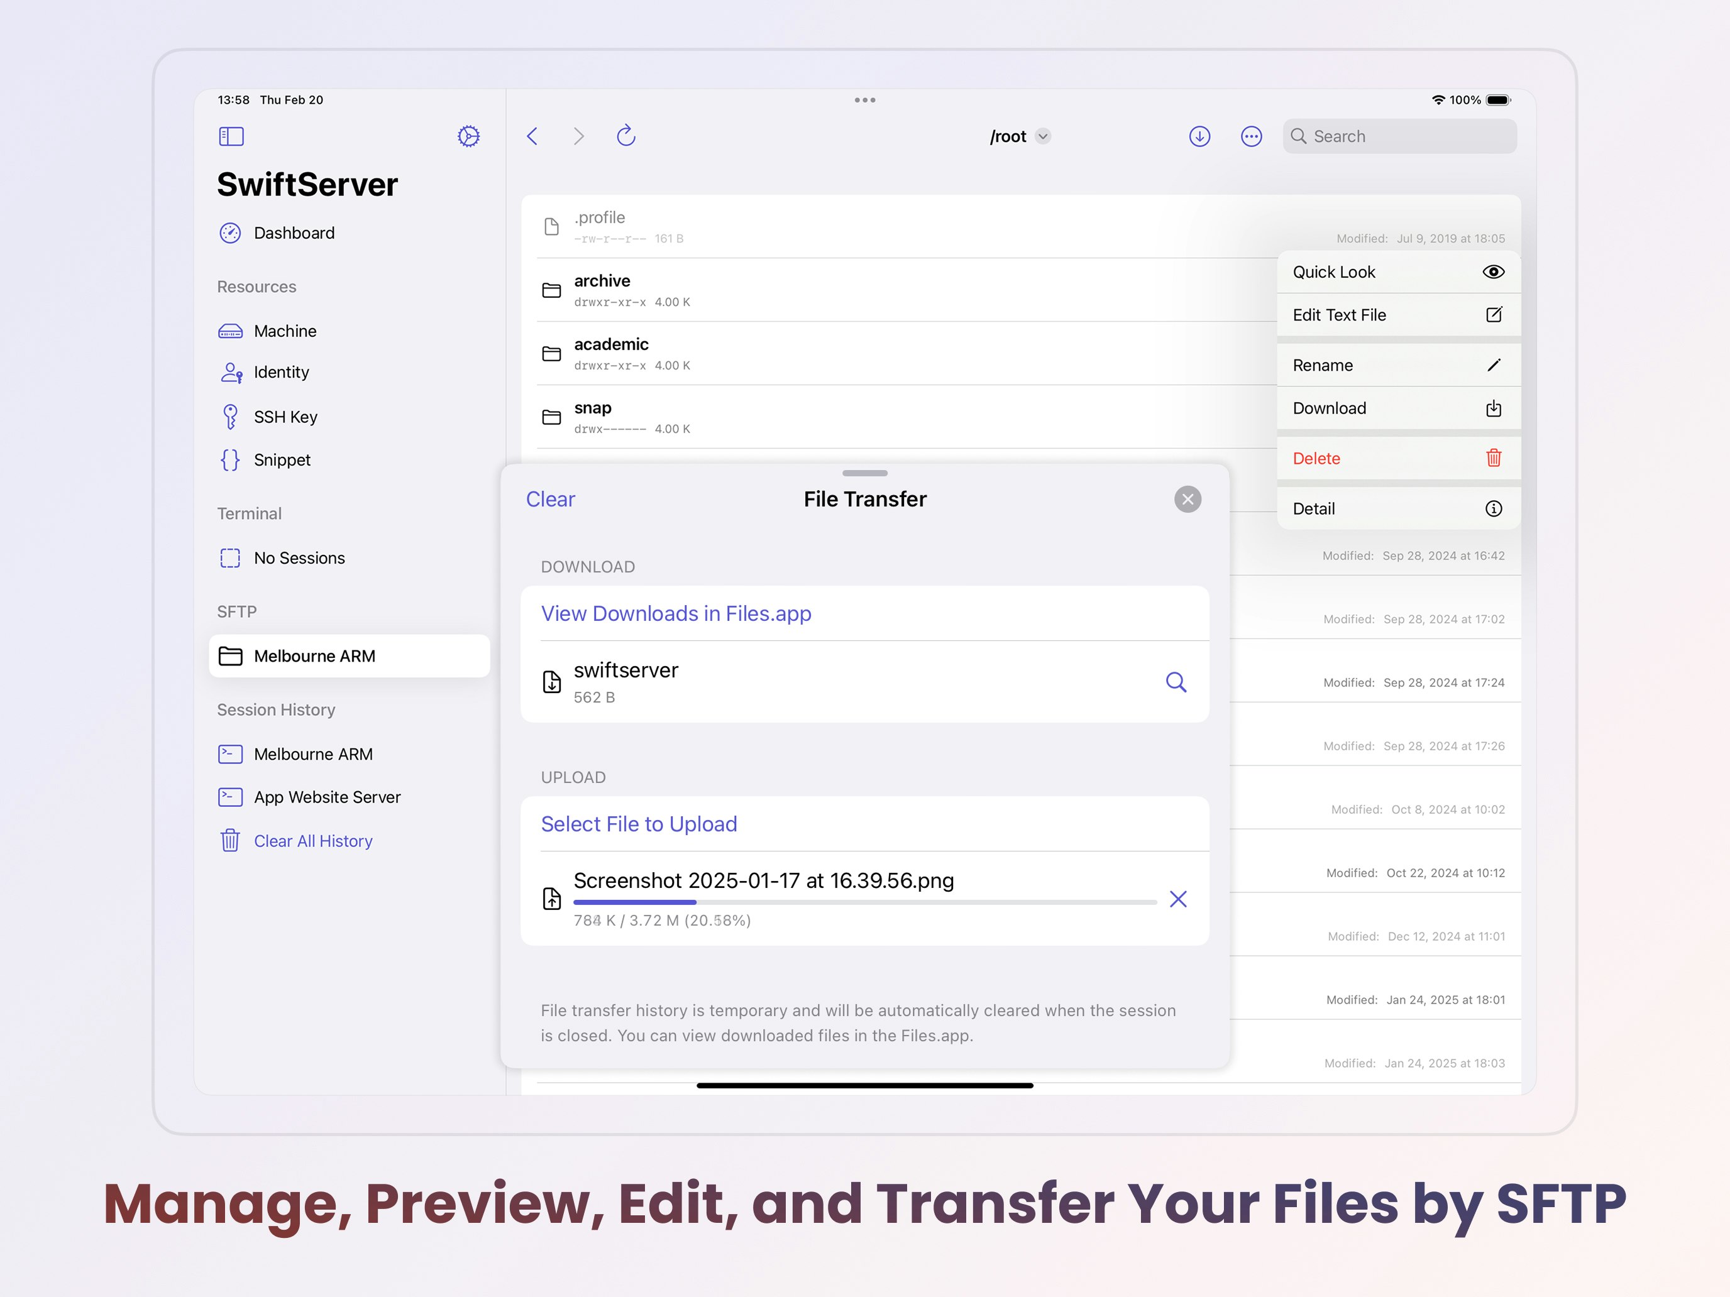Click the Detail info circle icon

[x=1494, y=509]
